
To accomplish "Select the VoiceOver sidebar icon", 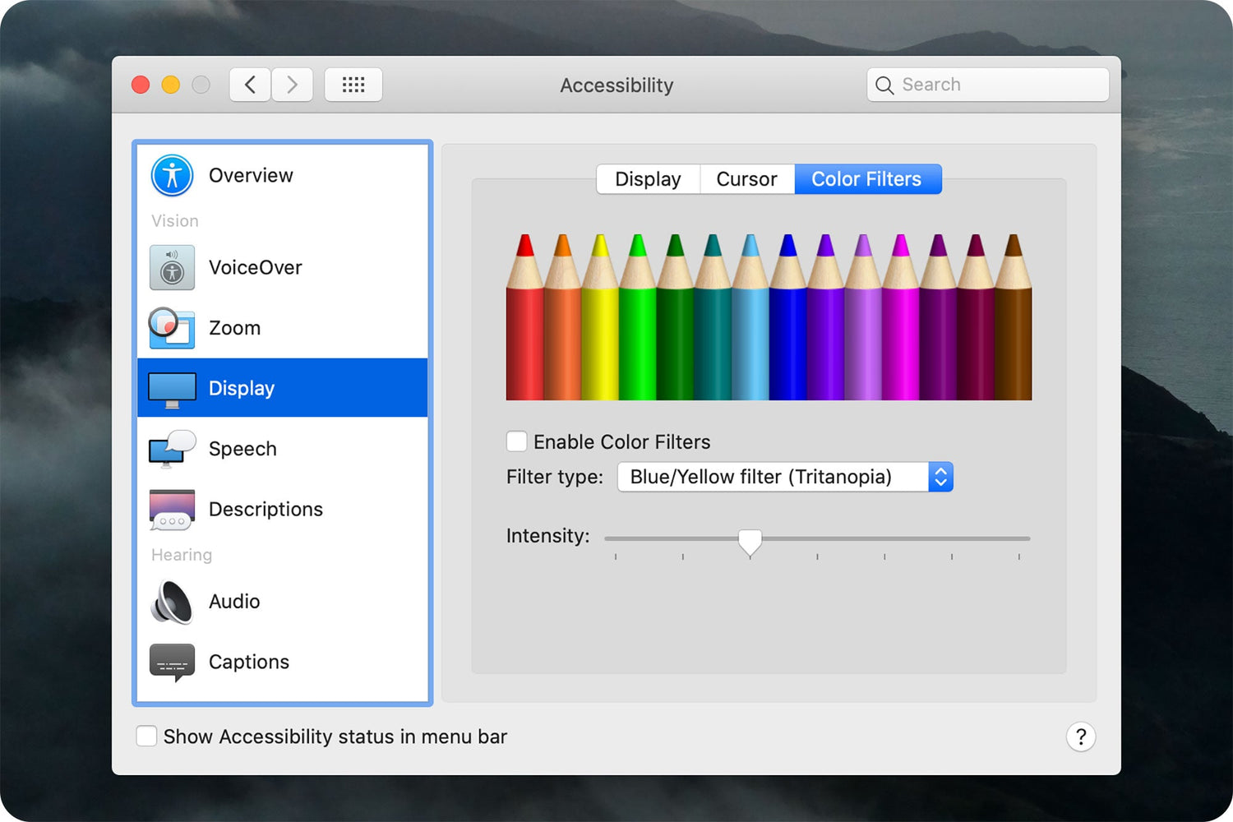I will click(x=171, y=267).
